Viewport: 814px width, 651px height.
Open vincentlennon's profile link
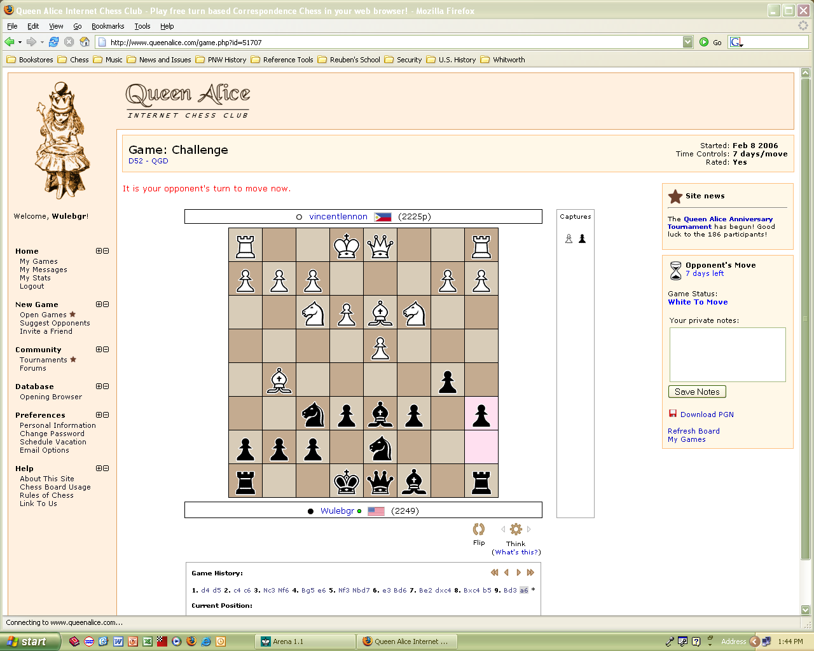click(x=338, y=217)
